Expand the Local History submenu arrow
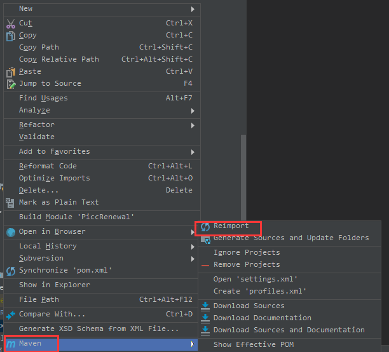This screenshot has height=352, width=389. pos(193,247)
